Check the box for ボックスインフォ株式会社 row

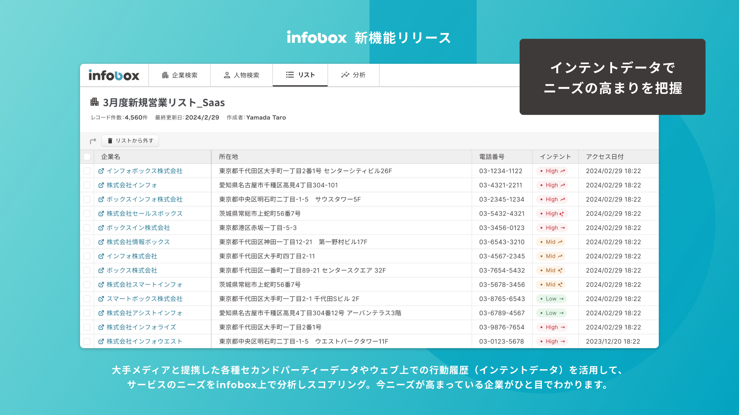87,199
